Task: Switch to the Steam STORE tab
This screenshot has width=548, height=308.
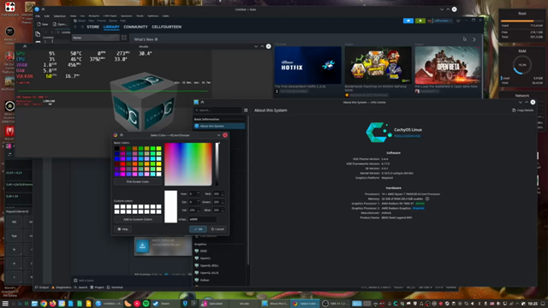Action: (93, 27)
